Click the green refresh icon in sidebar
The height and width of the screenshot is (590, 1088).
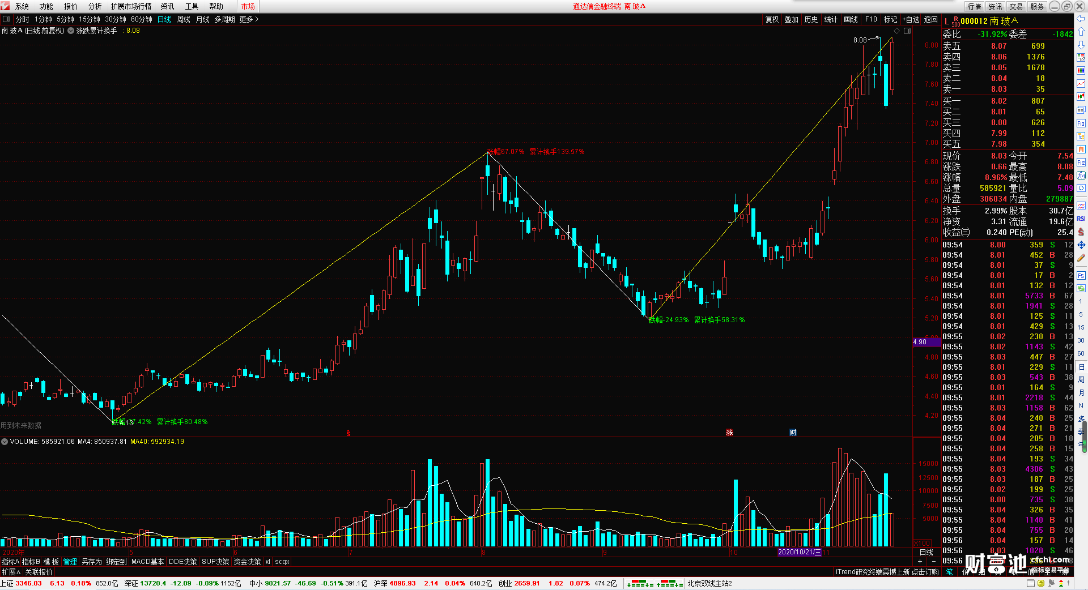[x=1081, y=289]
